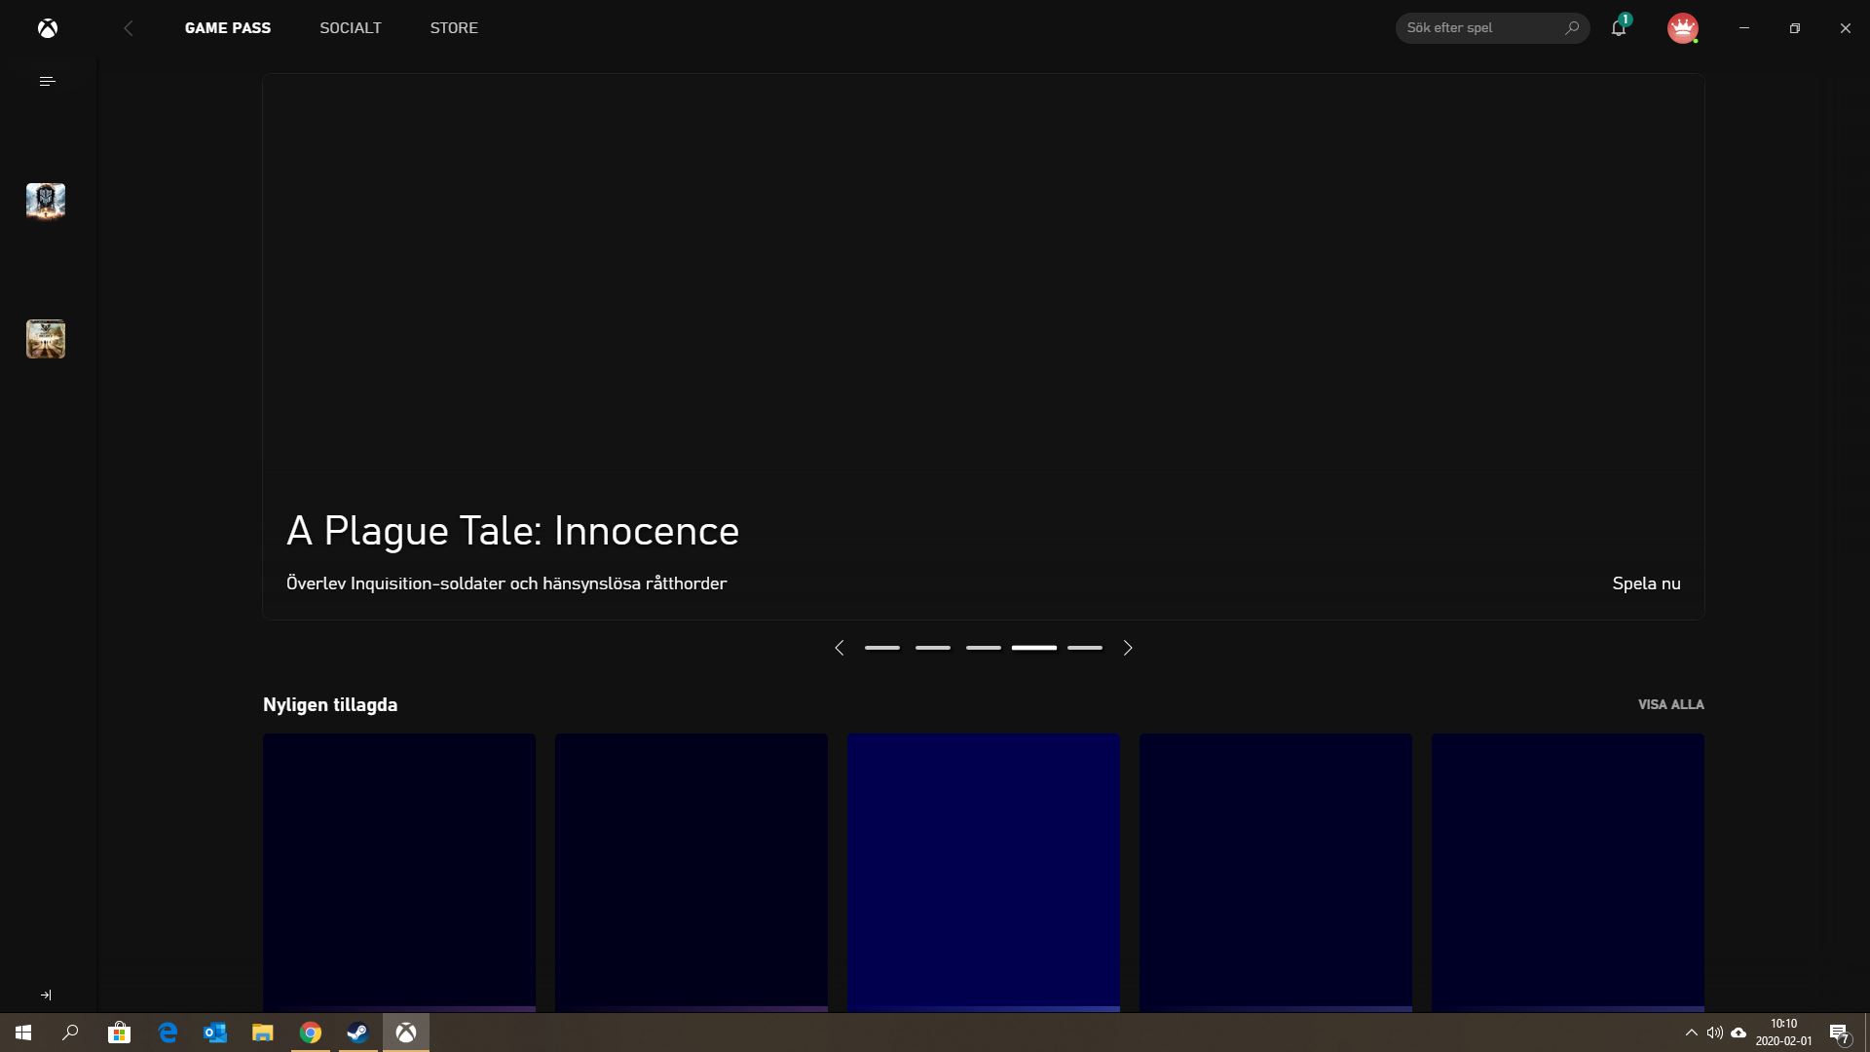Jump to fifth carousel slide indicator
Viewport: 1870px width, 1052px height.
pyautogui.click(x=1085, y=648)
